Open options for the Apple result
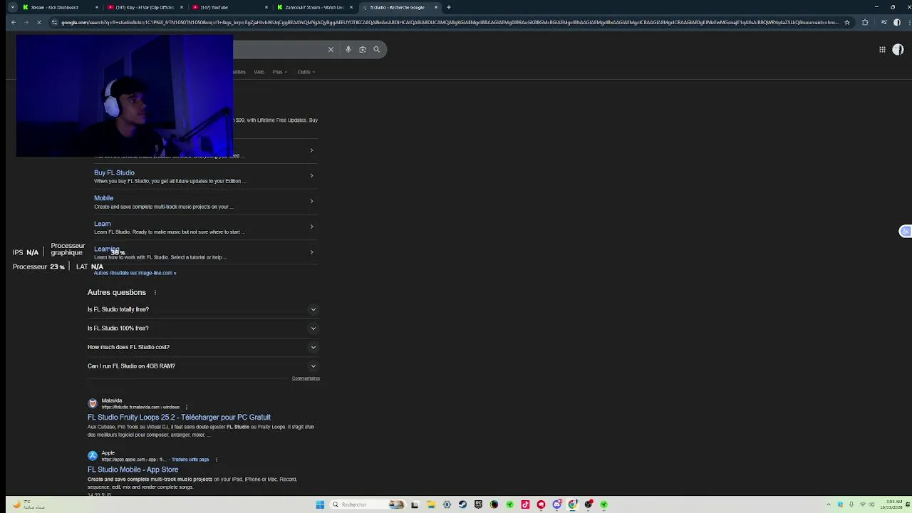The height and width of the screenshot is (513, 912). (x=216, y=460)
